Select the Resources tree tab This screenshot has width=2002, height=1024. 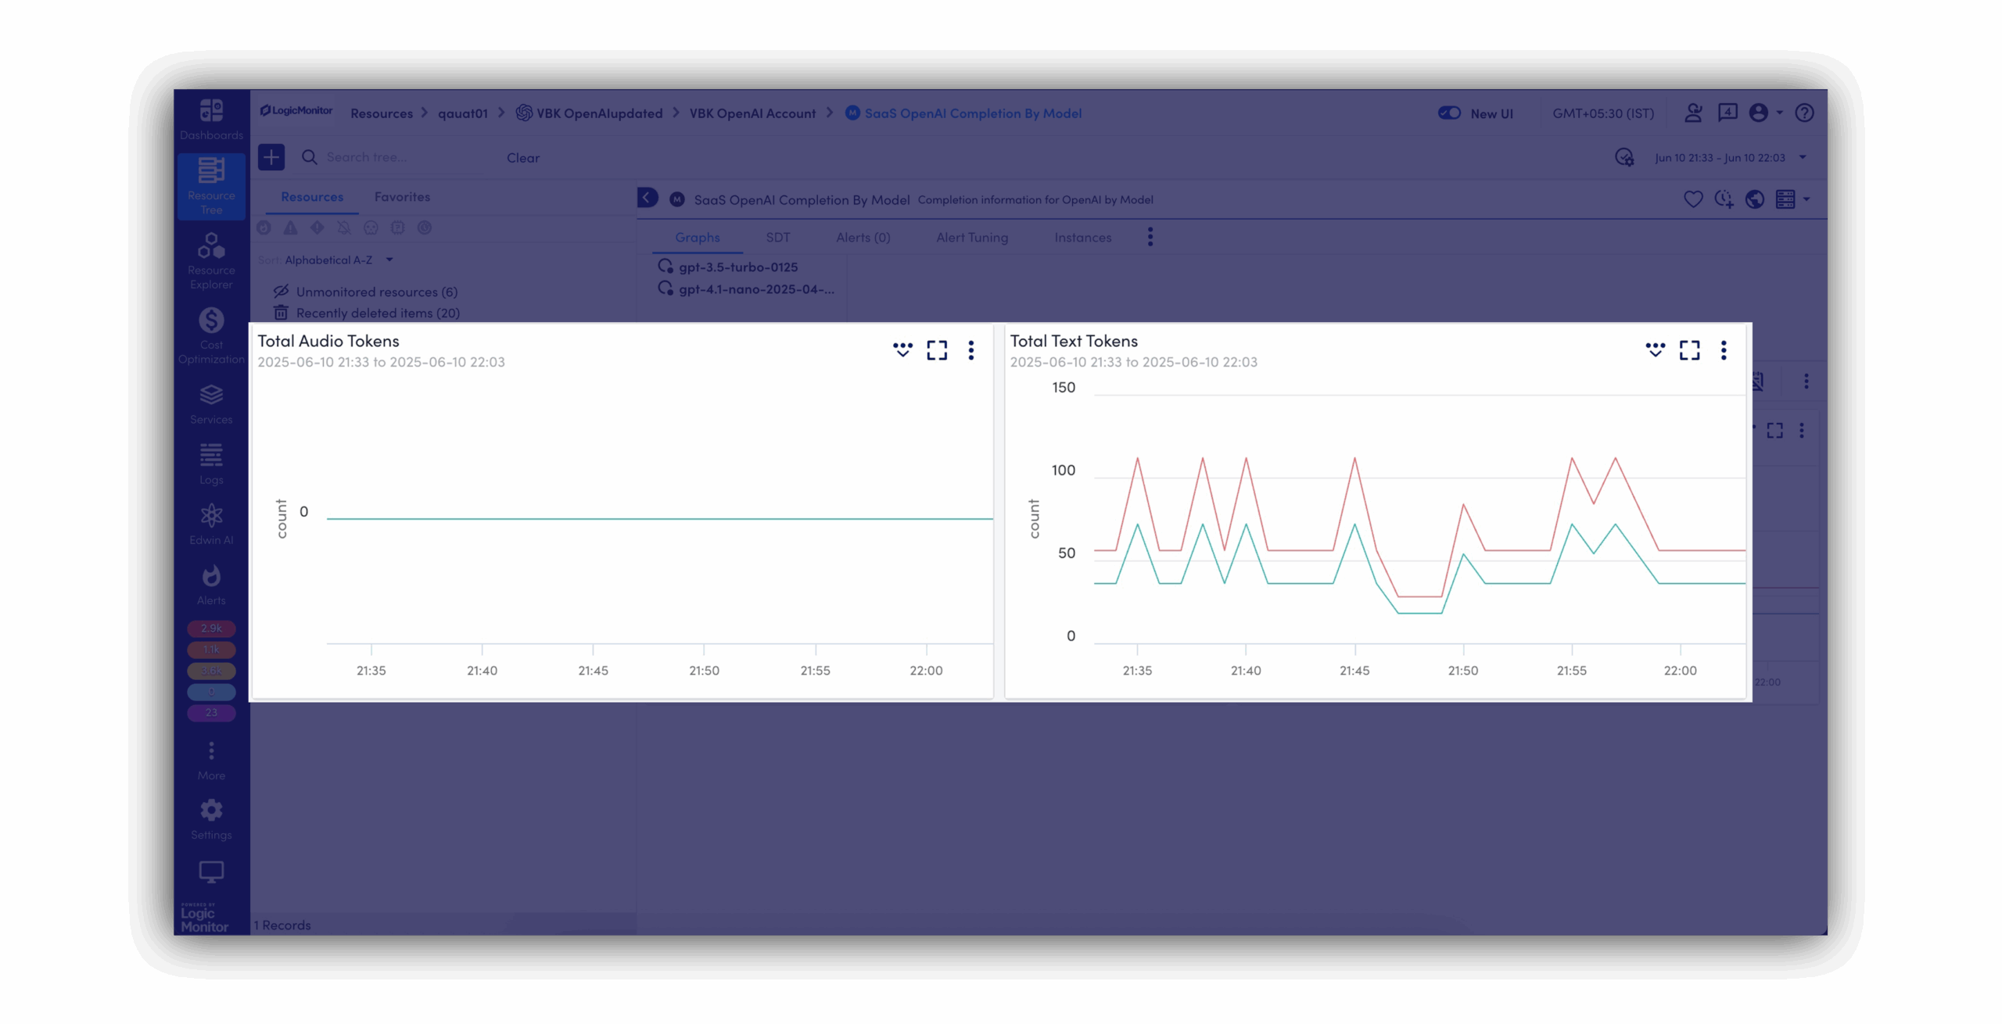point(312,197)
